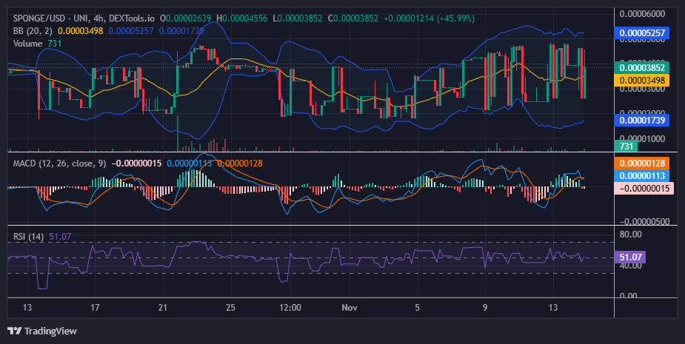
Task: Click the Volume indicator label
Action: click(27, 44)
